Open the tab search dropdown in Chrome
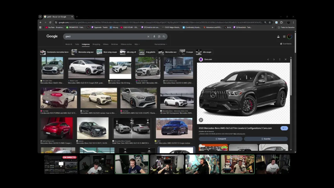This screenshot has width=334, height=188. 40,17
